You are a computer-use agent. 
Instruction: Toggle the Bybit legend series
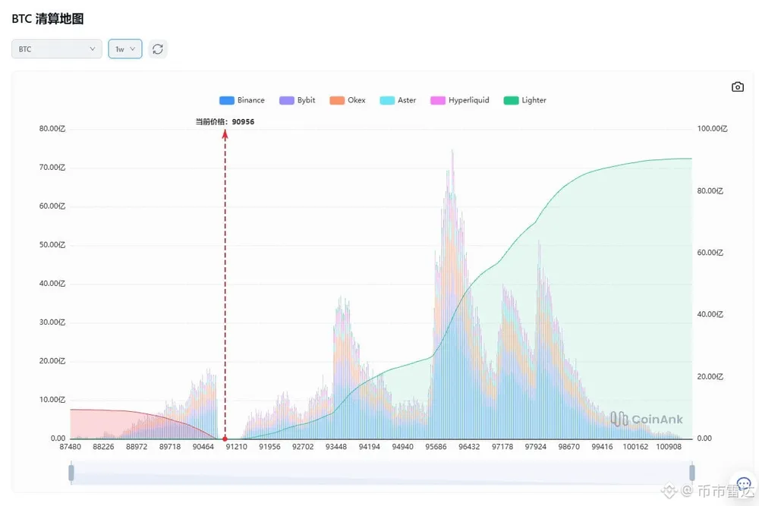(298, 100)
